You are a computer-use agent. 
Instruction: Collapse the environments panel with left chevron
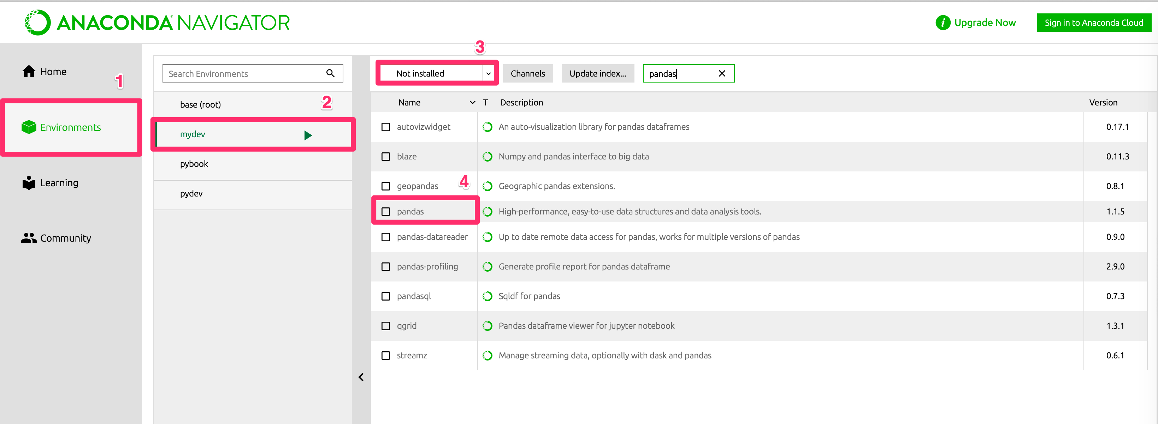tap(361, 377)
